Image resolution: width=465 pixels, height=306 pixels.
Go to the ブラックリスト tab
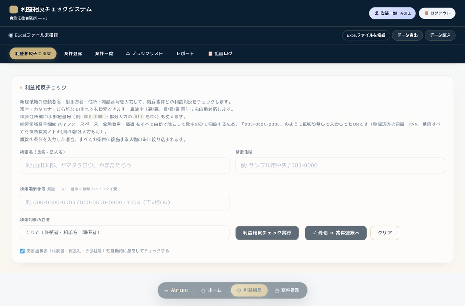point(145,53)
